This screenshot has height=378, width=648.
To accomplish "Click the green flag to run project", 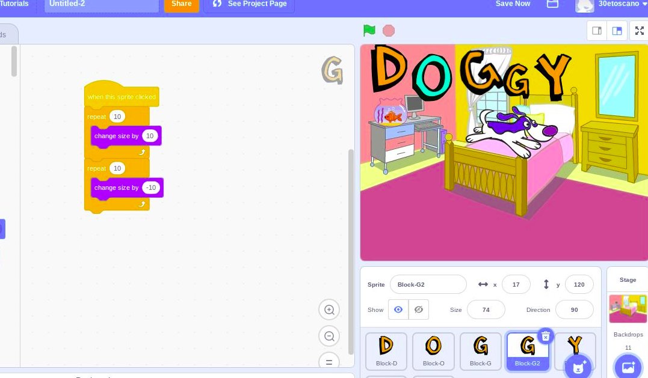I will pyautogui.click(x=369, y=31).
